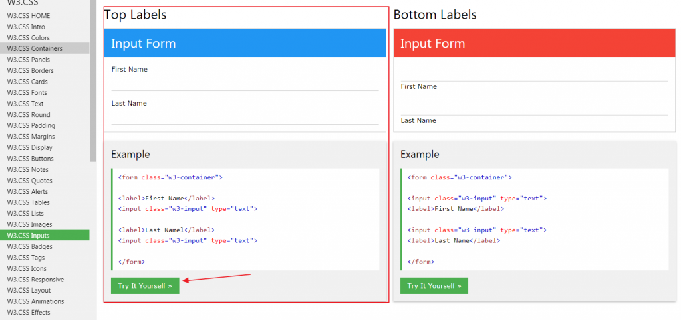
Task: Select the active W3.CSS Inputs menu item
Action: (28, 235)
